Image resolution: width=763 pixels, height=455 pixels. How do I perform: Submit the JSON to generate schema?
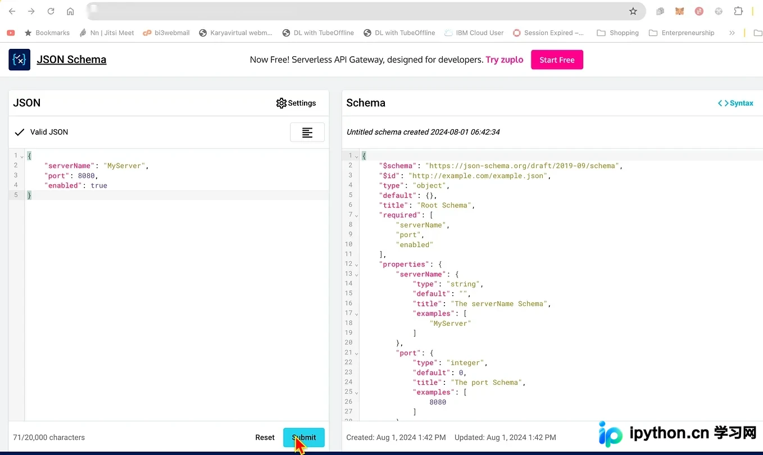coord(304,438)
